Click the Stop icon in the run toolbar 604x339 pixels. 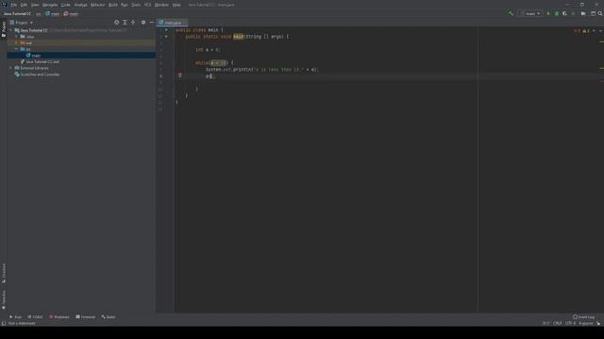point(573,13)
